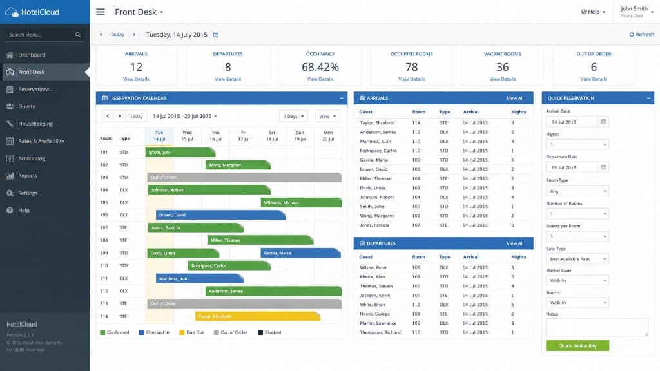Open the Source dropdown
The height and width of the screenshot is (371, 660).
(x=577, y=303)
